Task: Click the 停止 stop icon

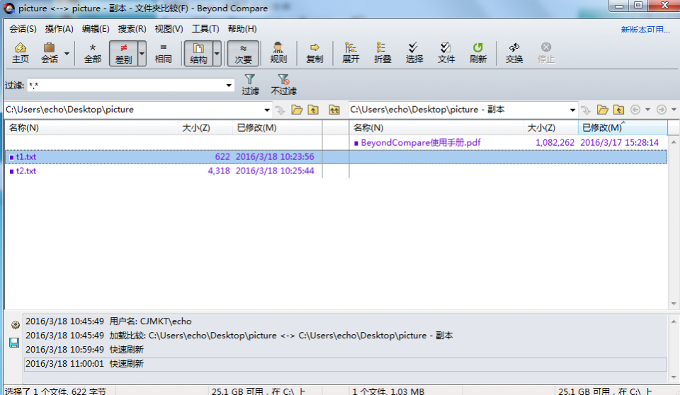Action: point(546,53)
